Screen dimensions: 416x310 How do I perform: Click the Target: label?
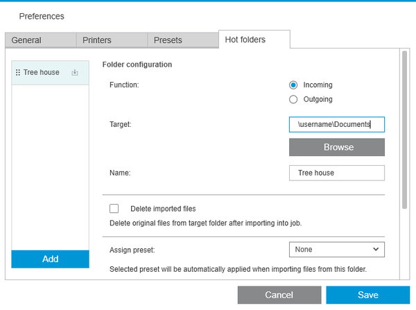(121, 124)
